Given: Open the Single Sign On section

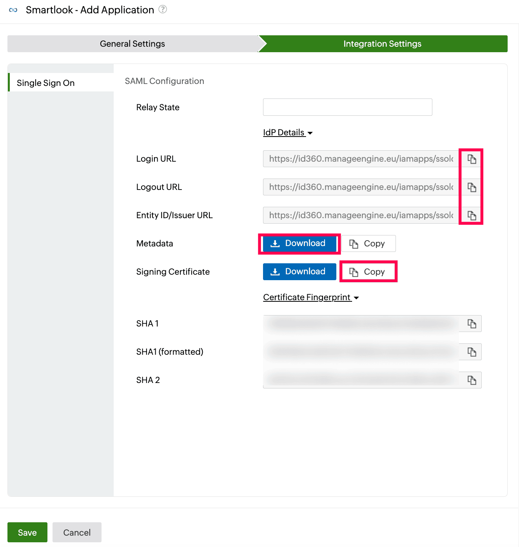Looking at the screenshot, I should coord(45,83).
